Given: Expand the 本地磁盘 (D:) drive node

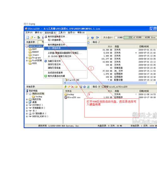Looking at the screenshot, I should click(27, 108).
